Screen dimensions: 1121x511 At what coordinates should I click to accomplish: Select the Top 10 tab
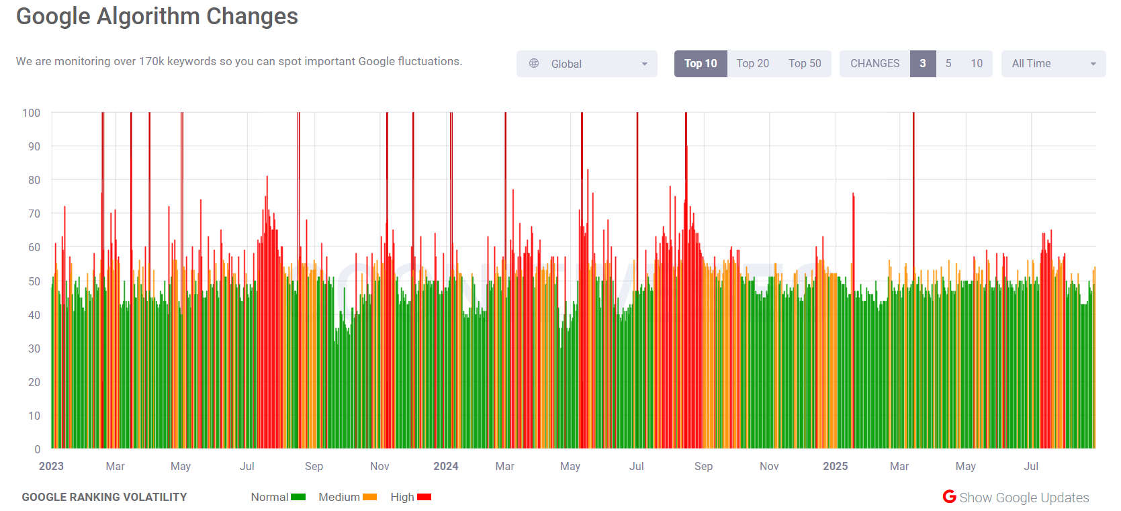(x=701, y=64)
